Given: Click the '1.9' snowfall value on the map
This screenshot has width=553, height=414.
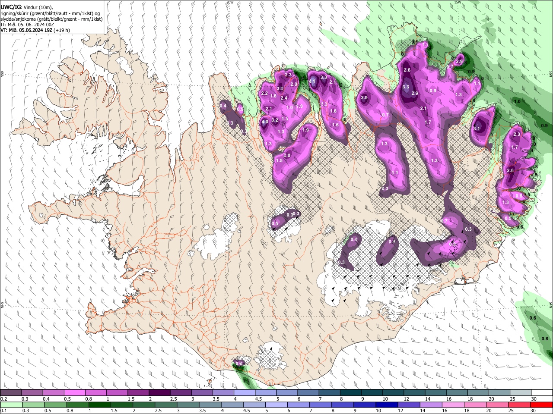Looking at the screenshot, I should click(305, 130).
